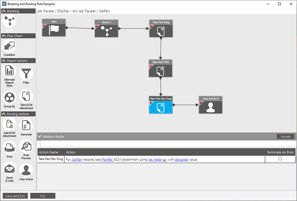
Task: Click red plus on Take Part Dwg node
Action: pos(151,26)
